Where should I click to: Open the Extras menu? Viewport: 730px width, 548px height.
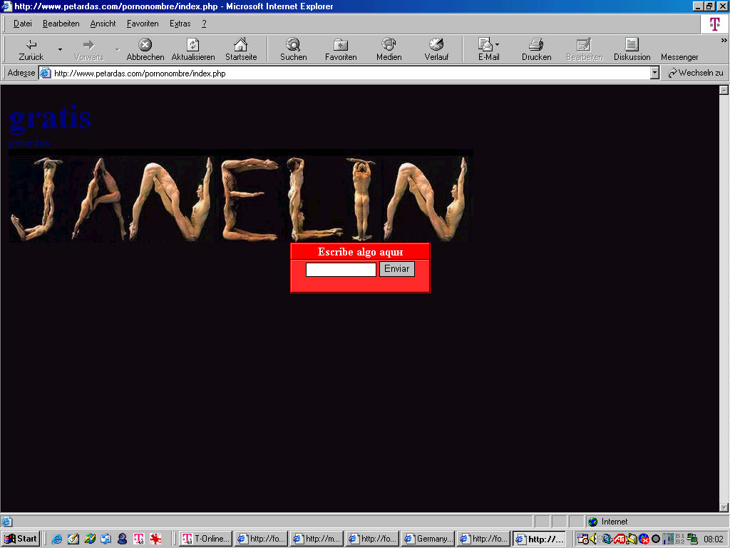tap(180, 24)
